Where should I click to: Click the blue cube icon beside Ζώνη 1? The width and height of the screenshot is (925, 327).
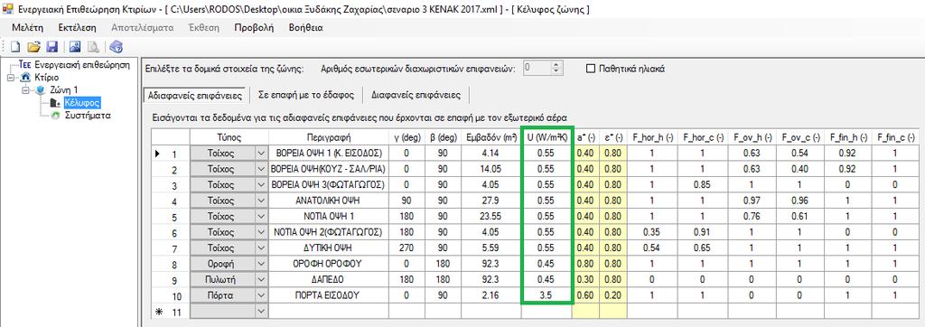pos(39,90)
